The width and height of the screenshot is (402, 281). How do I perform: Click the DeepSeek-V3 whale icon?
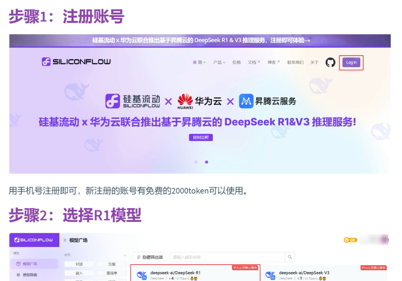tap(270, 275)
